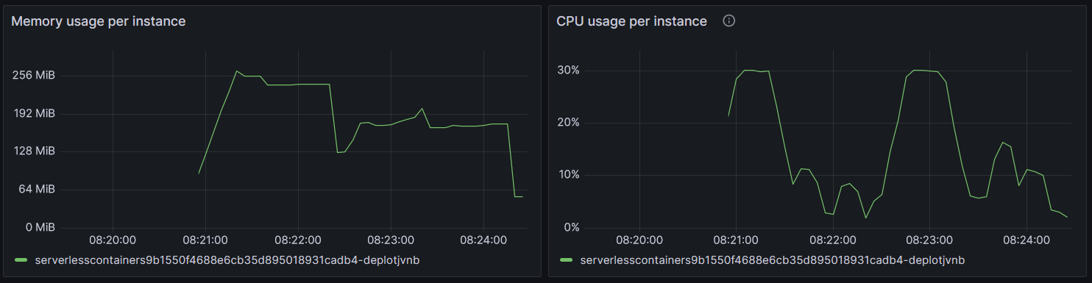Toggle the serverlesscontainers series in CPU legend

773,260
